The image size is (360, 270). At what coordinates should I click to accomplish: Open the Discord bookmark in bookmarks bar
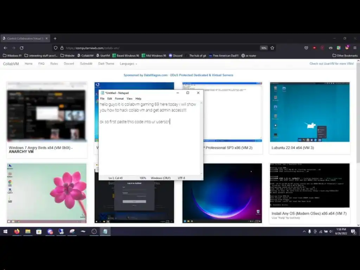click(176, 56)
